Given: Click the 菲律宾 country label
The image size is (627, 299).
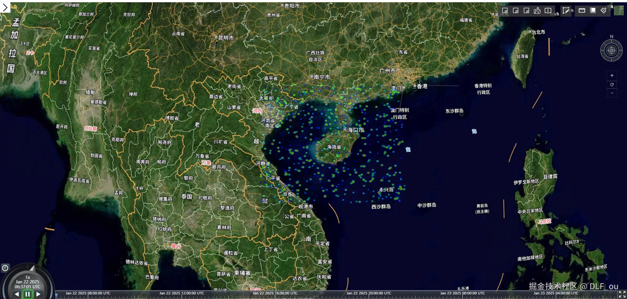Looking at the screenshot, I should (x=550, y=177).
